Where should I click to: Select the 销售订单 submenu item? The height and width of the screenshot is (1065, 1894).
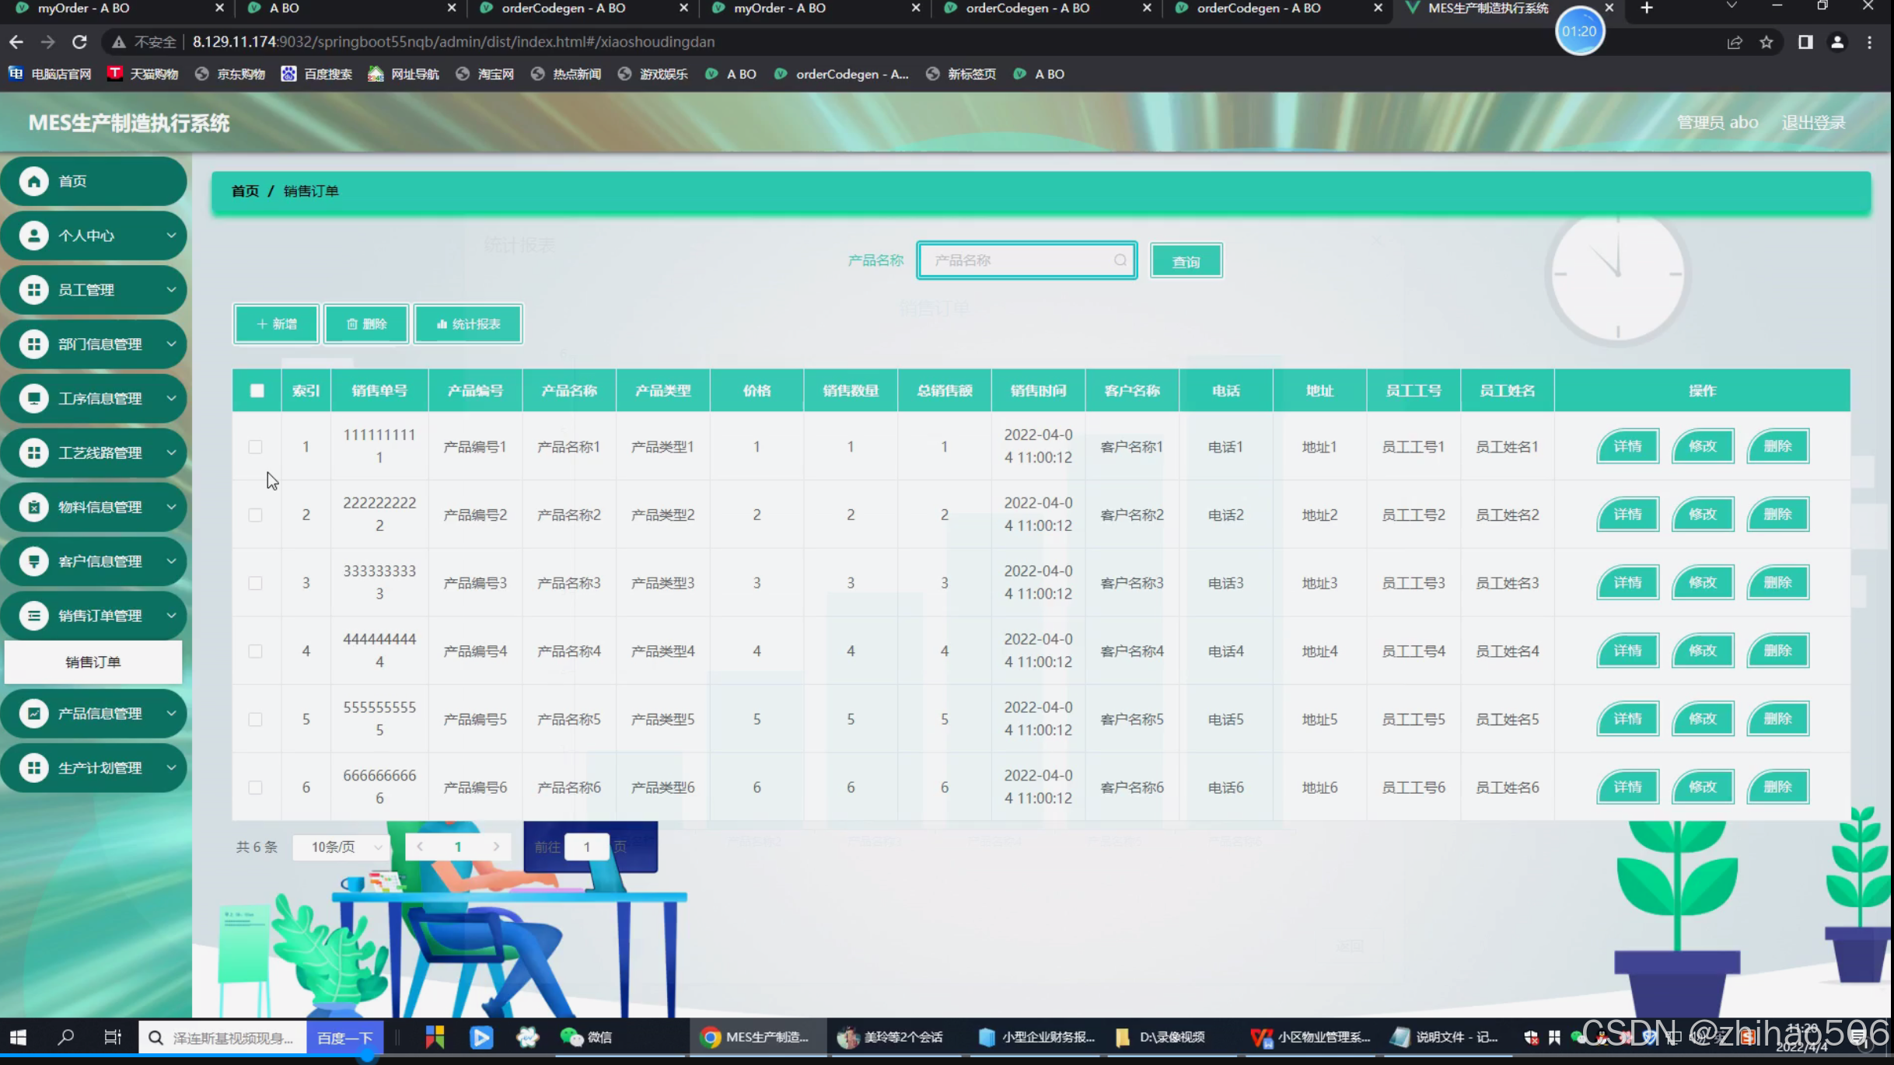93,662
